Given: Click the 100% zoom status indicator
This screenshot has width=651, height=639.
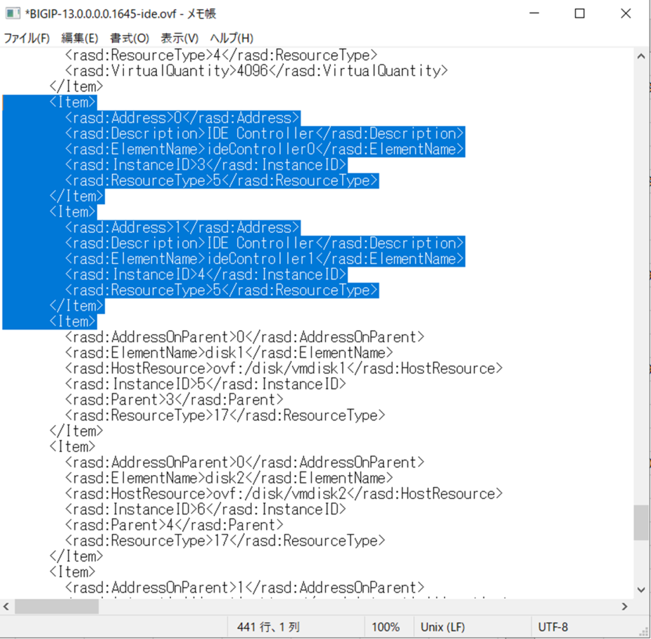Looking at the screenshot, I should [x=385, y=627].
